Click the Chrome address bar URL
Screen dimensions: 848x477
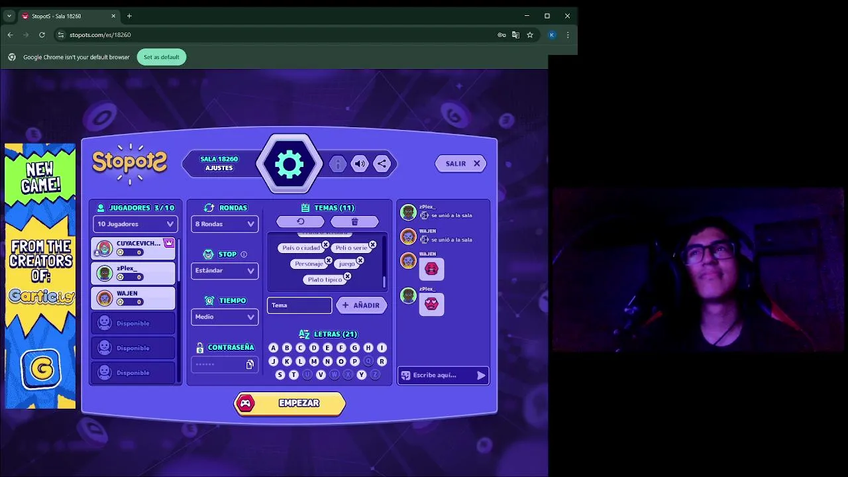coord(100,34)
